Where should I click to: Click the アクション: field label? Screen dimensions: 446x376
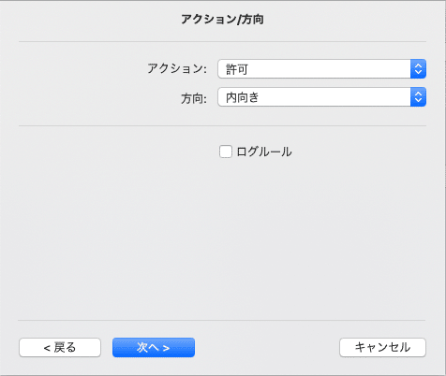(177, 68)
